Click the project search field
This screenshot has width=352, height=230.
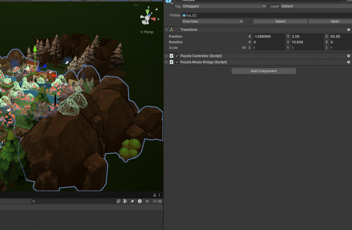point(74,201)
